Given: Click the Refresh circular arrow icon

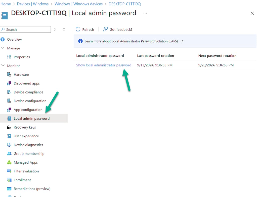Looking at the screenshot, I should pyautogui.click(x=78, y=29).
